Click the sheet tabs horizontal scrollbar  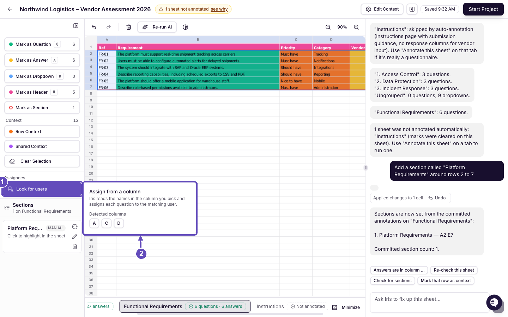[230, 314]
